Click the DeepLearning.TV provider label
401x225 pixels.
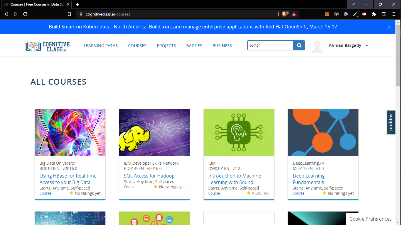[309, 163]
